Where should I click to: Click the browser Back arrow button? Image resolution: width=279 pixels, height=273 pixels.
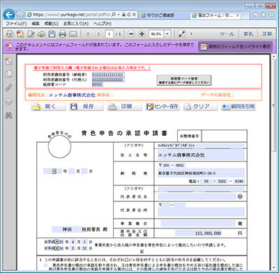[9, 15]
